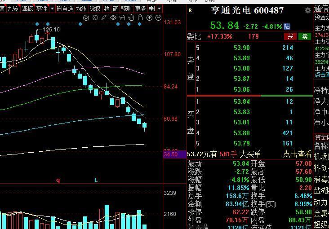This screenshot has width=329, height=229.
Task: Click the L marker below chart
Action: point(96,180)
